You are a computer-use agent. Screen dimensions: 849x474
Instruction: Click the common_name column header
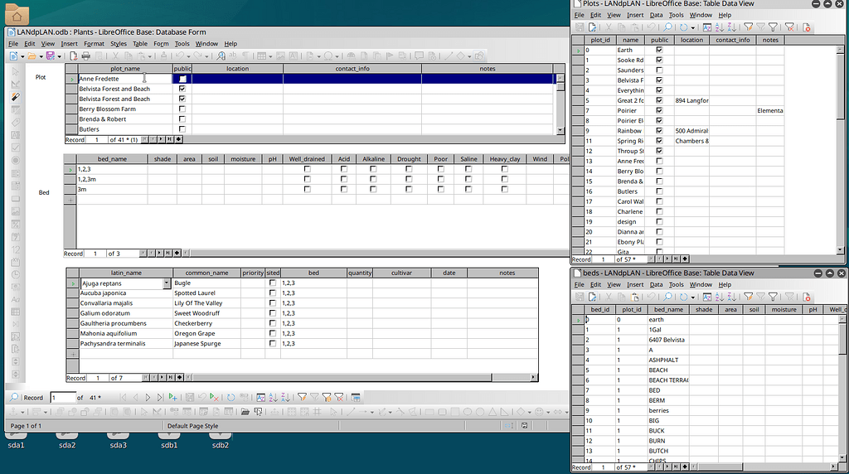[206, 273]
